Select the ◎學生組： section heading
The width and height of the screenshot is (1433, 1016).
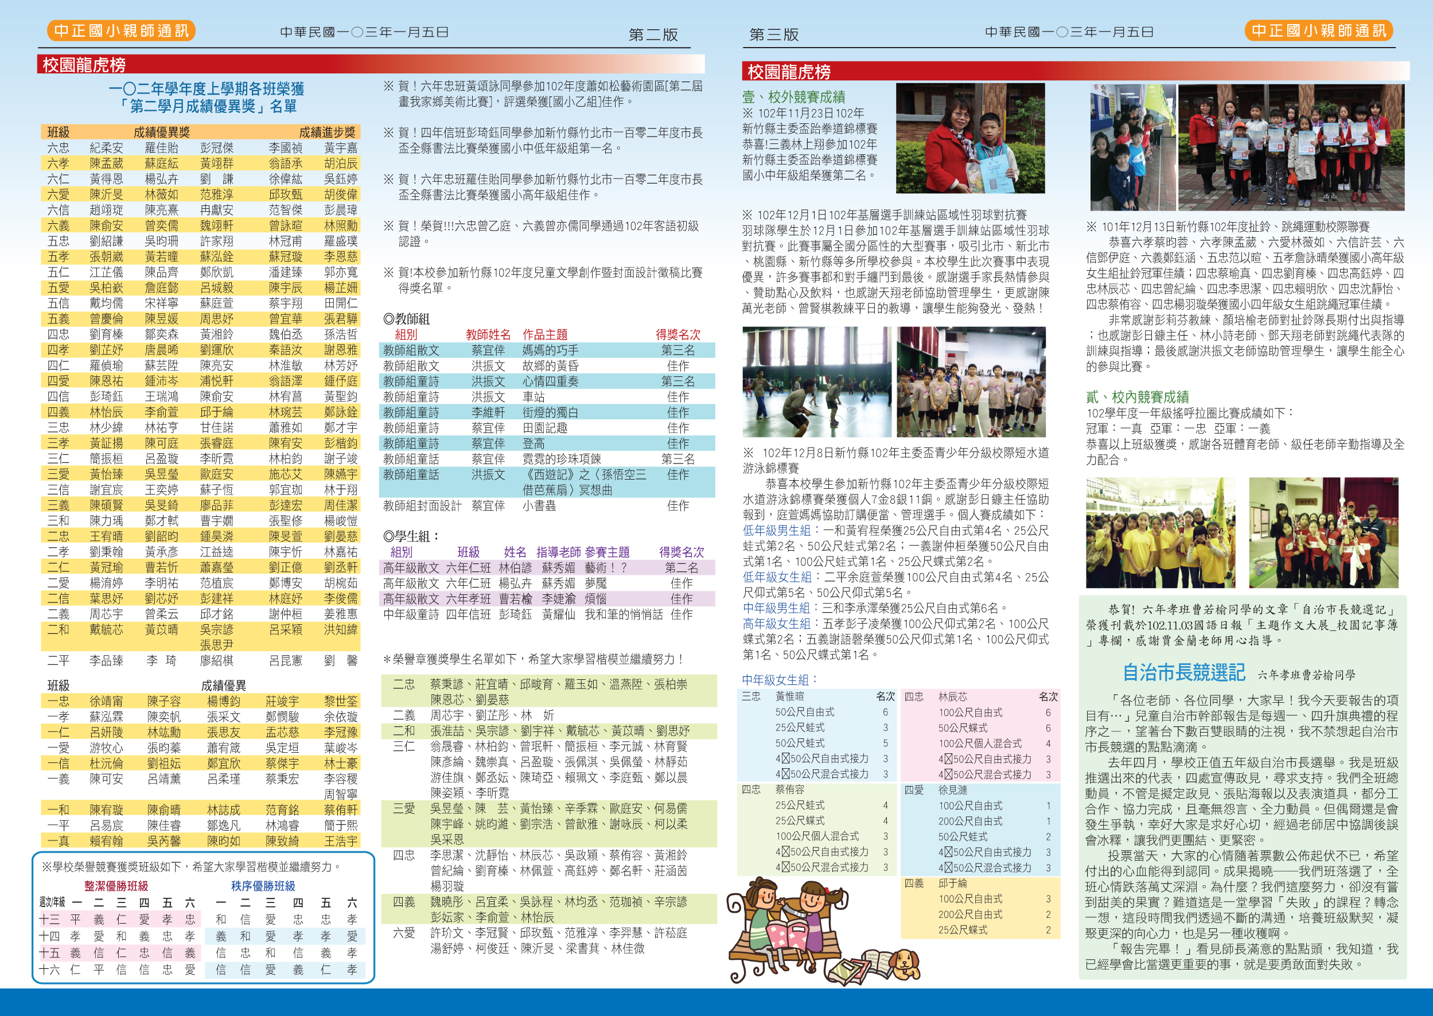coord(412,536)
